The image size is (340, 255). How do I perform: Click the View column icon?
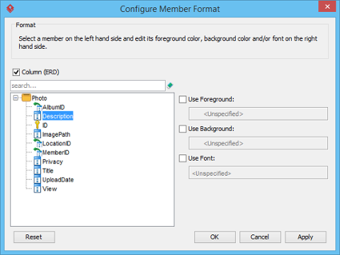tap(38, 188)
